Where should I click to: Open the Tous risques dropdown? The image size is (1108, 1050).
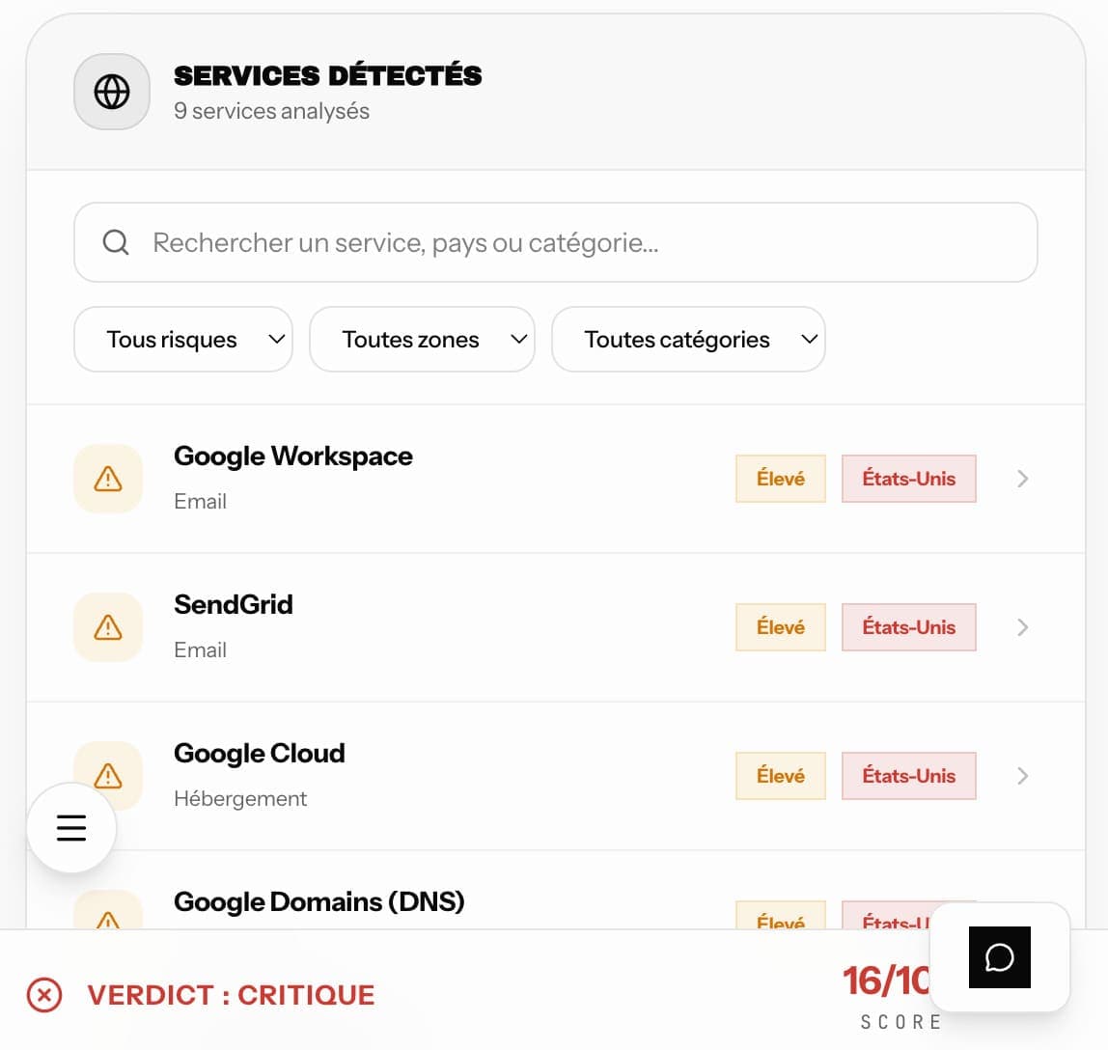click(x=182, y=339)
